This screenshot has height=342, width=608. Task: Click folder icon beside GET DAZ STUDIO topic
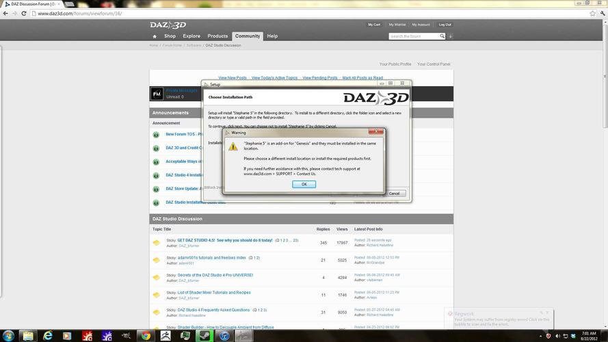156,243
